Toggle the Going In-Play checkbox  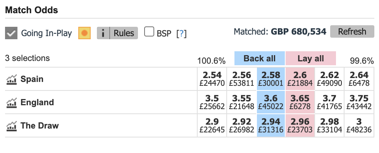(x=11, y=33)
